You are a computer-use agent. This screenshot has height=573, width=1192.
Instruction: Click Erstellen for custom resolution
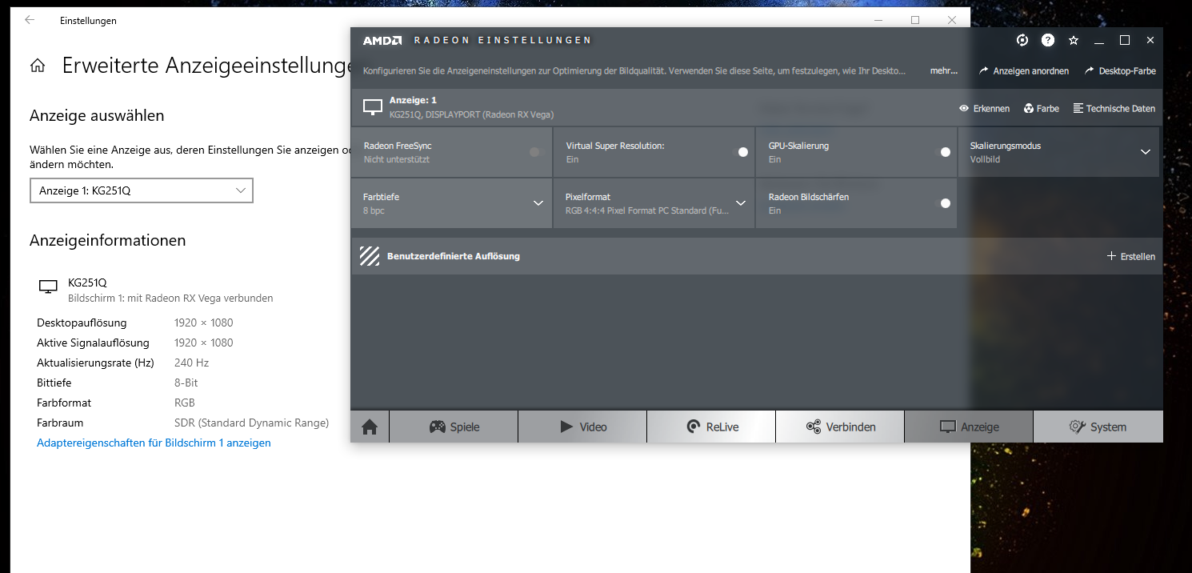tap(1130, 256)
